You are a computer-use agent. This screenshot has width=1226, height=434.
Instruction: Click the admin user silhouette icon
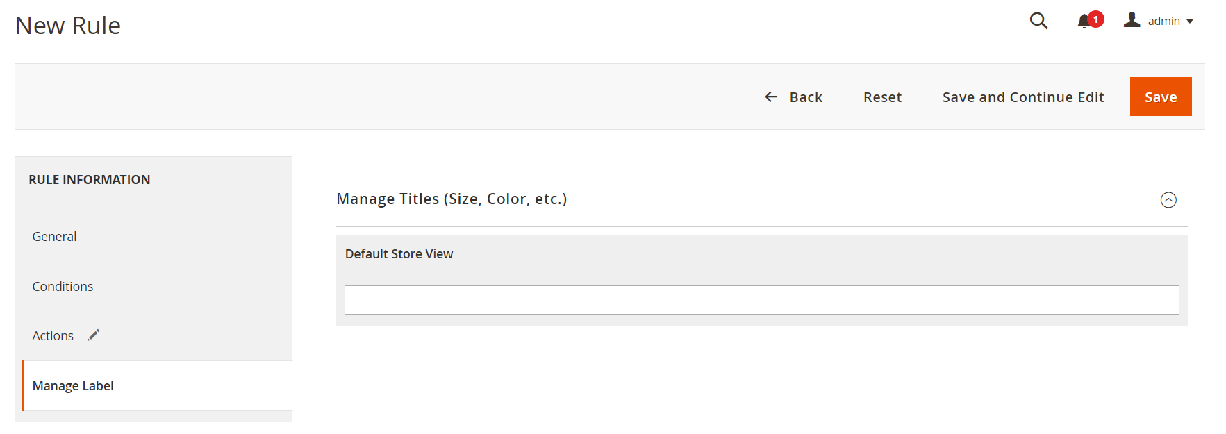(x=1132, y=20)
